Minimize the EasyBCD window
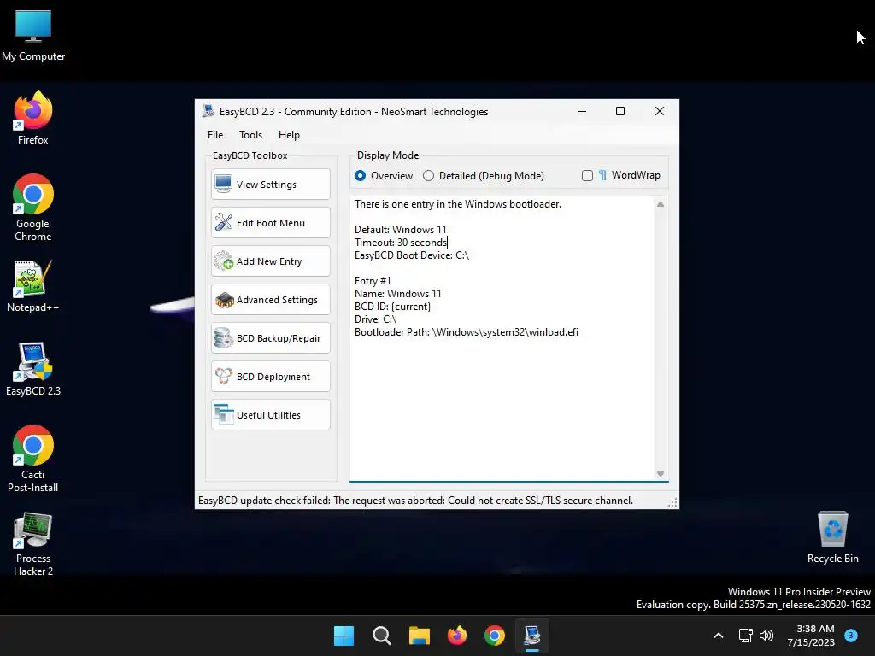Screen dimensions: 875x656 click(x=581, y=111)
